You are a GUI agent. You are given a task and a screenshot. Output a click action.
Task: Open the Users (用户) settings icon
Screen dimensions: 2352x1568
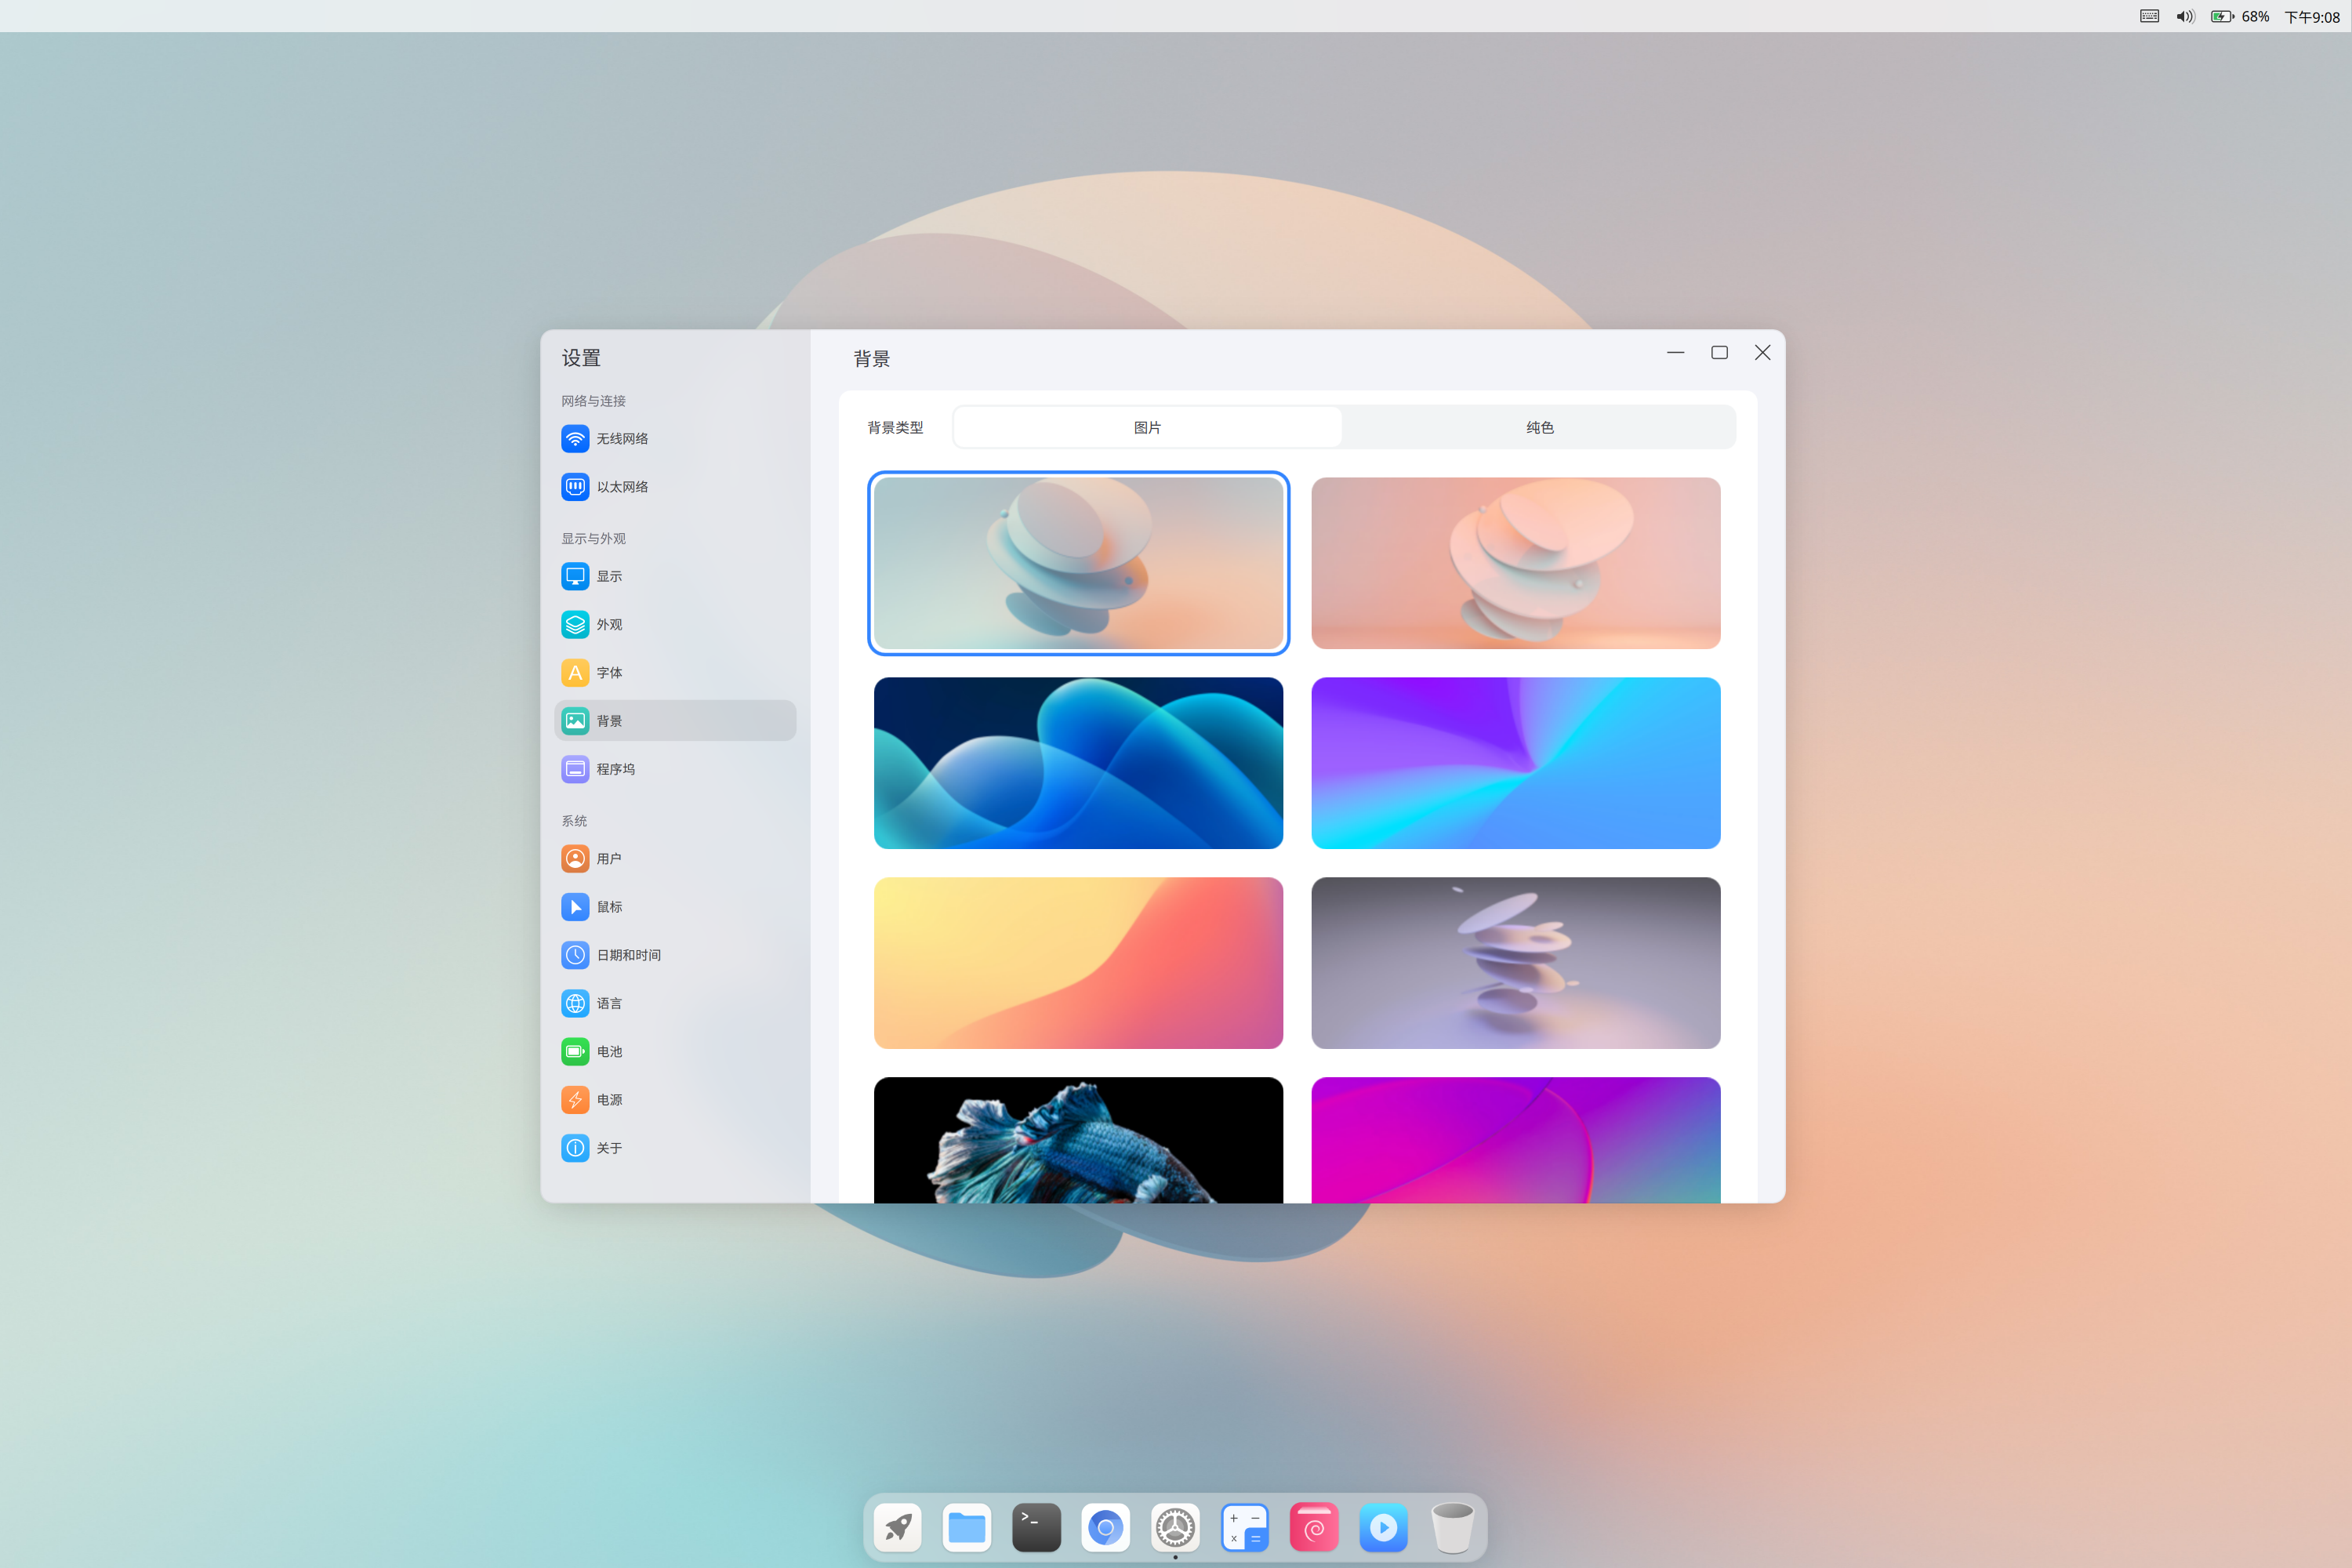click(575, 859)
